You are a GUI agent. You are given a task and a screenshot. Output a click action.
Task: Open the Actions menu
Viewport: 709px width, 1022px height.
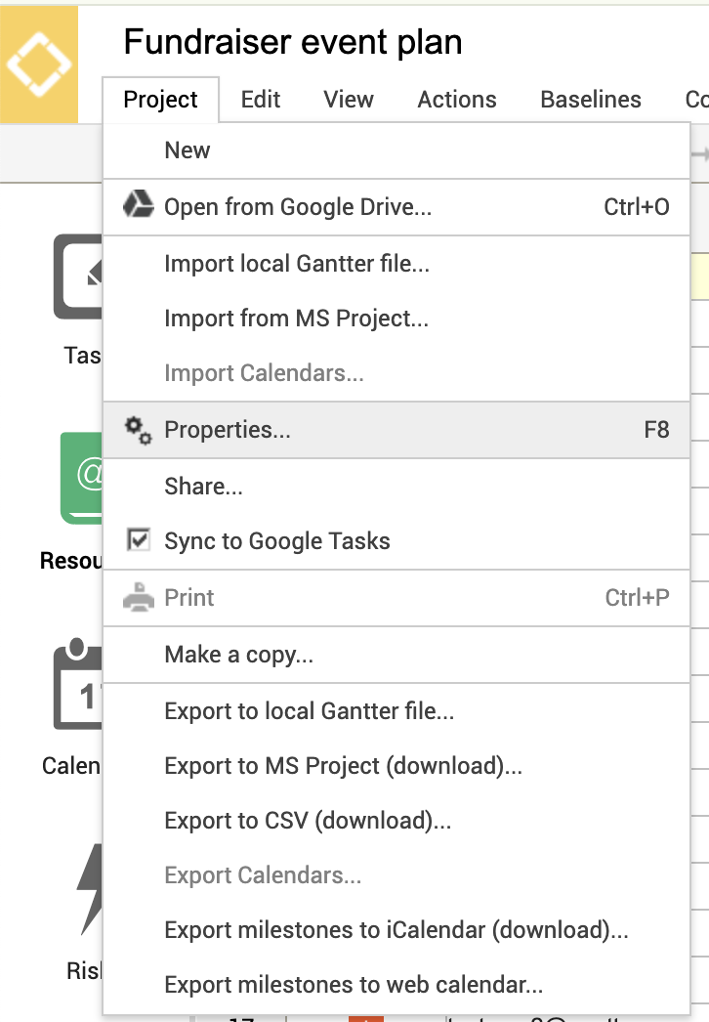[457, 100]
